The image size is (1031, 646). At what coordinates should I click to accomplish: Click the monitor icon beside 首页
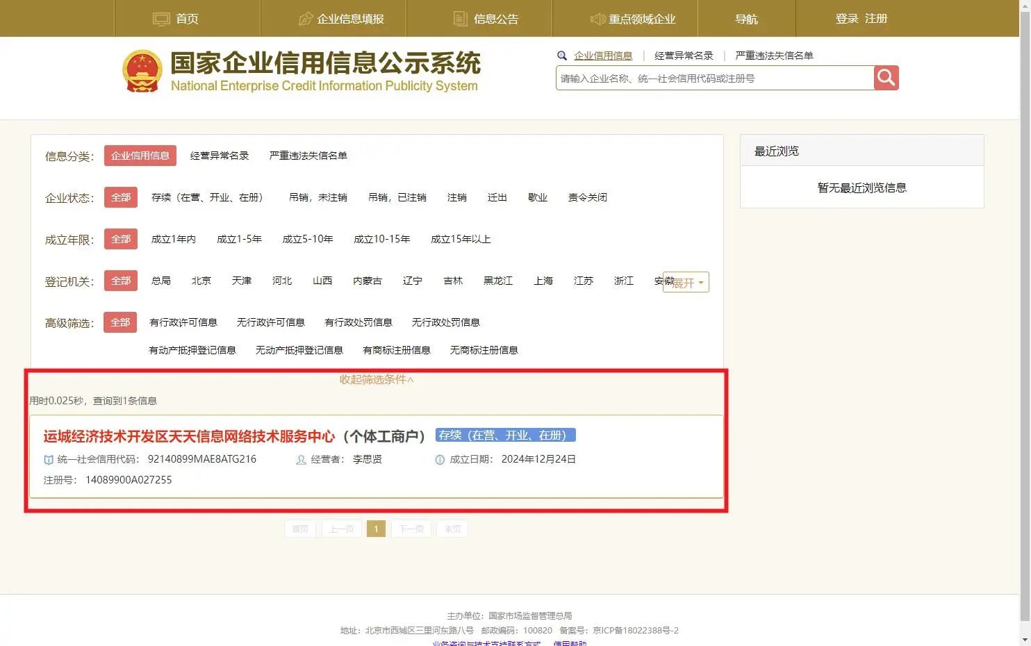coord(161,19)
